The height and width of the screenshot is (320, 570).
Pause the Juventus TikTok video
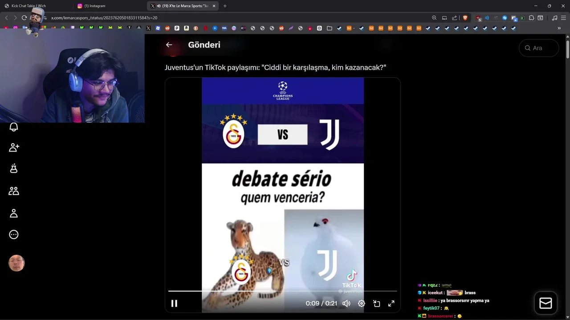174,303
